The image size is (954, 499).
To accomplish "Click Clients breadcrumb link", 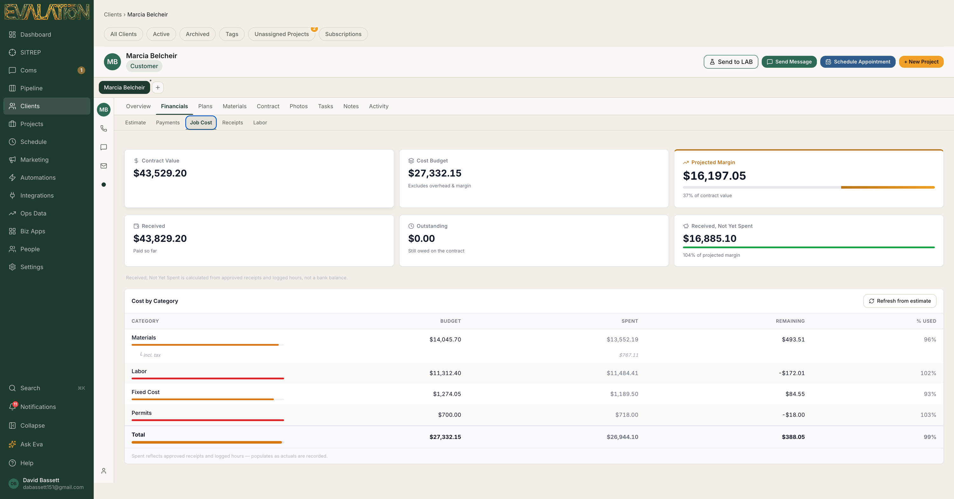I will point(113,14).
